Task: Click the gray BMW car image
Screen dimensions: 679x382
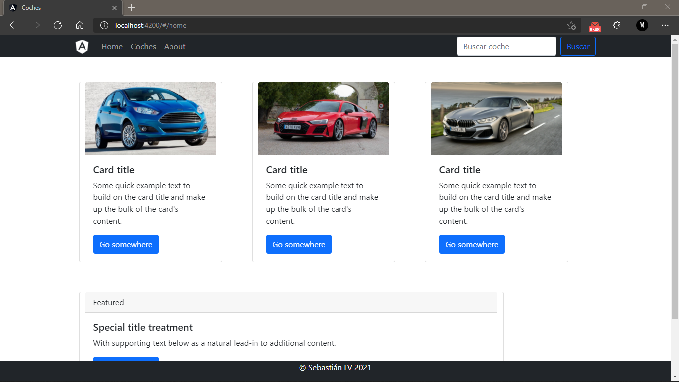Action: coord(497,118)
